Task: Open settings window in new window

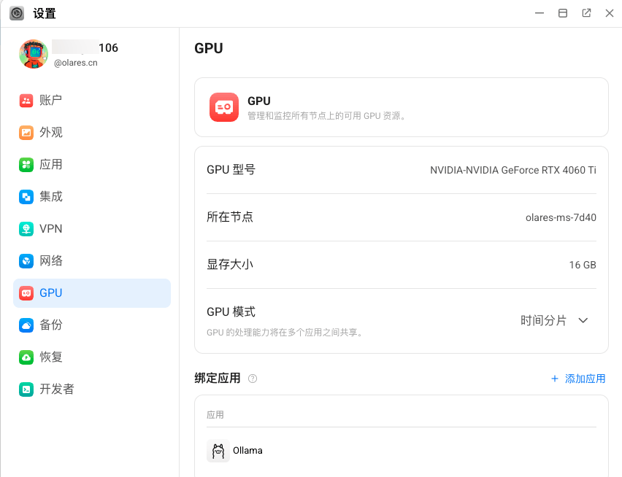Action: 586,13
